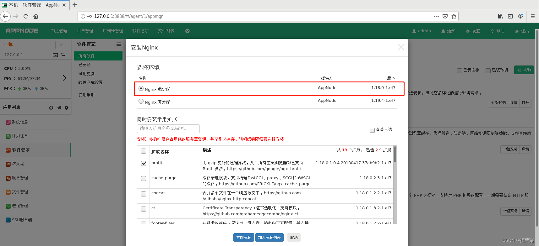Select 所有软件 tab in sidebar

pyautogui.click(x=98, y=56)
